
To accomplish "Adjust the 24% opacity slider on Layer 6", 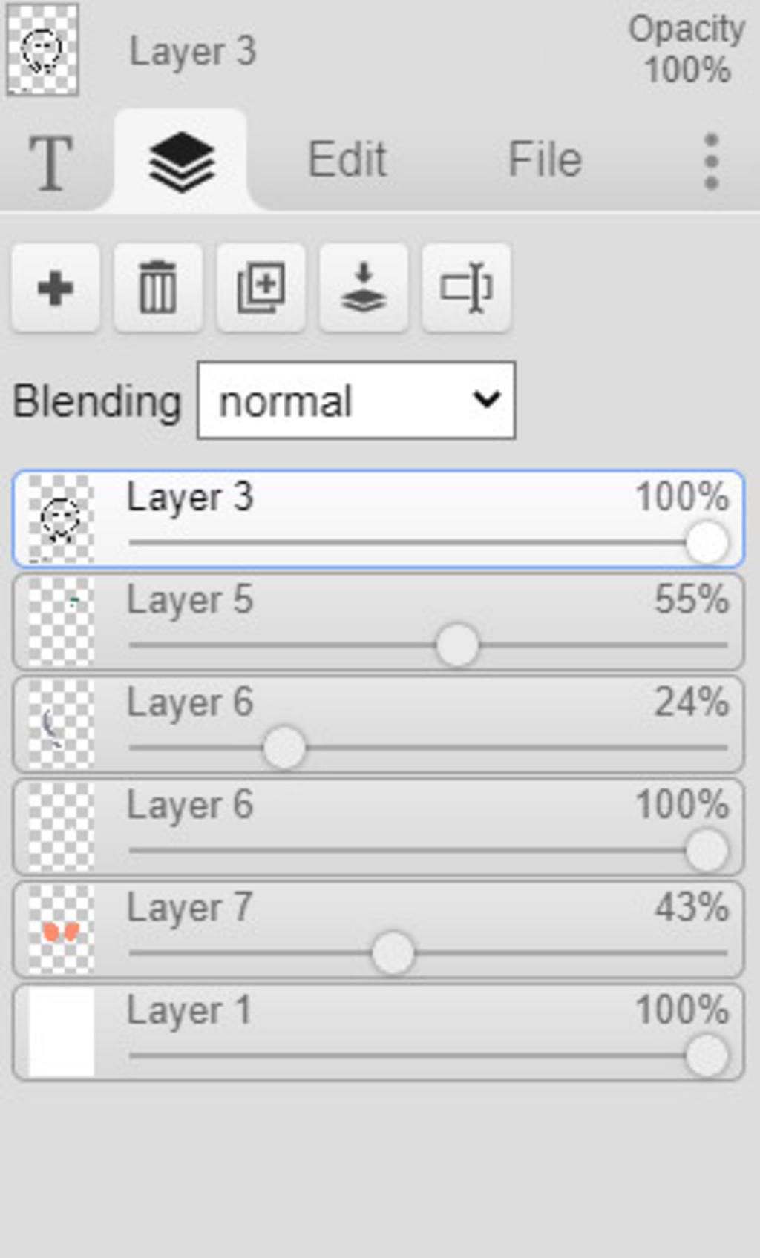I will point(284,748).
